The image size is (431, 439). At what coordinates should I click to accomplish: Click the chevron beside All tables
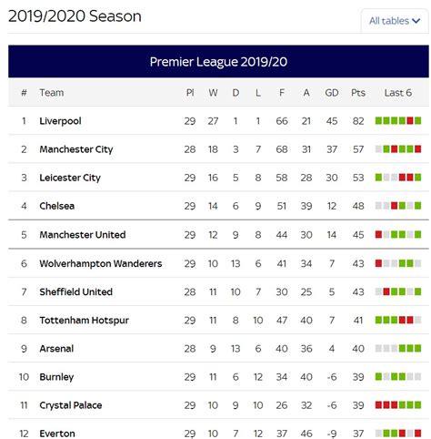(x=416, y=21)
